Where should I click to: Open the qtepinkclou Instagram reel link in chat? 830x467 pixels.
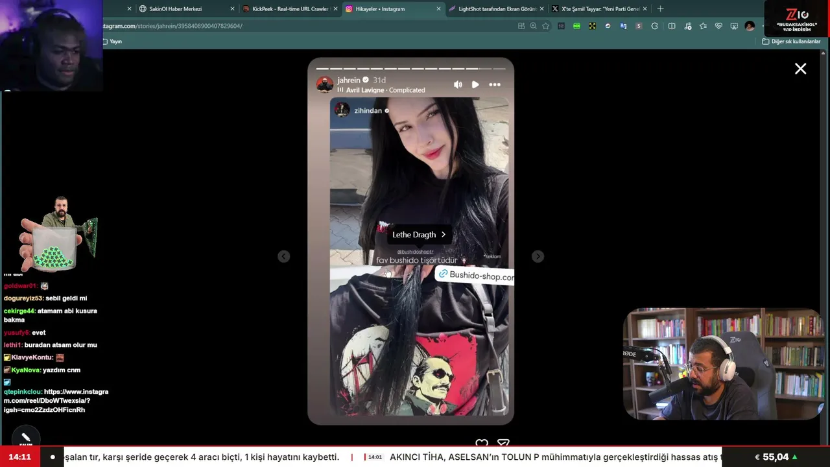pos(56,401)
